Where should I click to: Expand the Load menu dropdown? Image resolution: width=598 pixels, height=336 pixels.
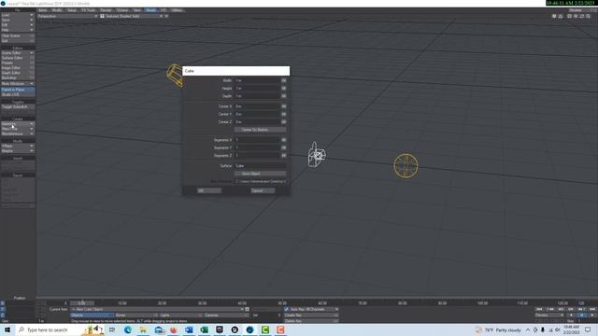tap(18, 15)
